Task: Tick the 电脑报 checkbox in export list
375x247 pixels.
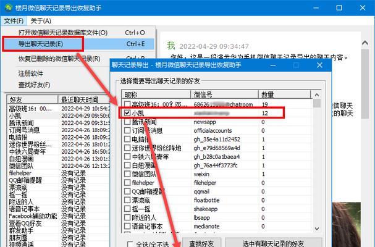Action: (127, 139)
